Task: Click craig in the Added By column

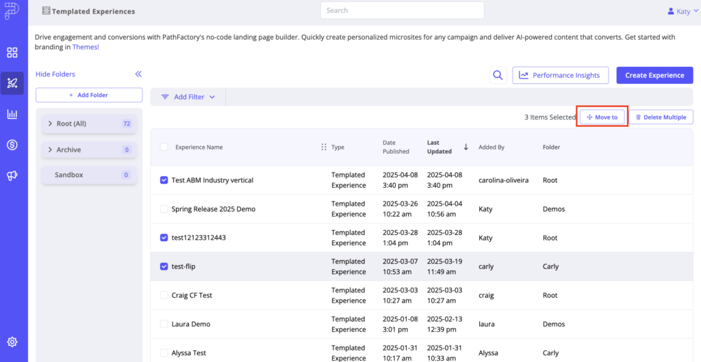Action: click(487, 295)
